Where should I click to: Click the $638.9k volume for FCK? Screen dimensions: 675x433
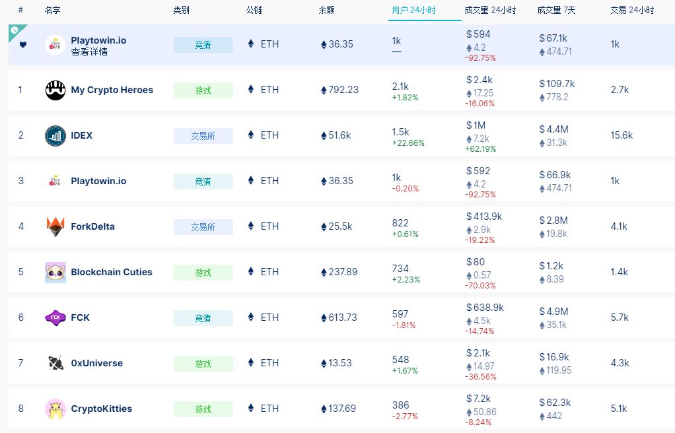(485, 308)
